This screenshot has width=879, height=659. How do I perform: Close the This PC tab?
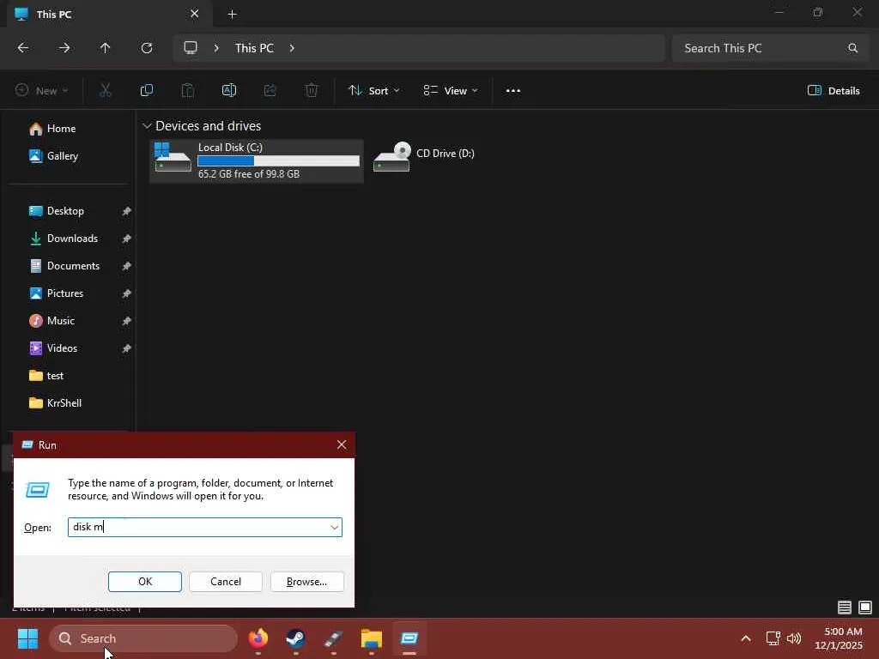tap(194, 14)
